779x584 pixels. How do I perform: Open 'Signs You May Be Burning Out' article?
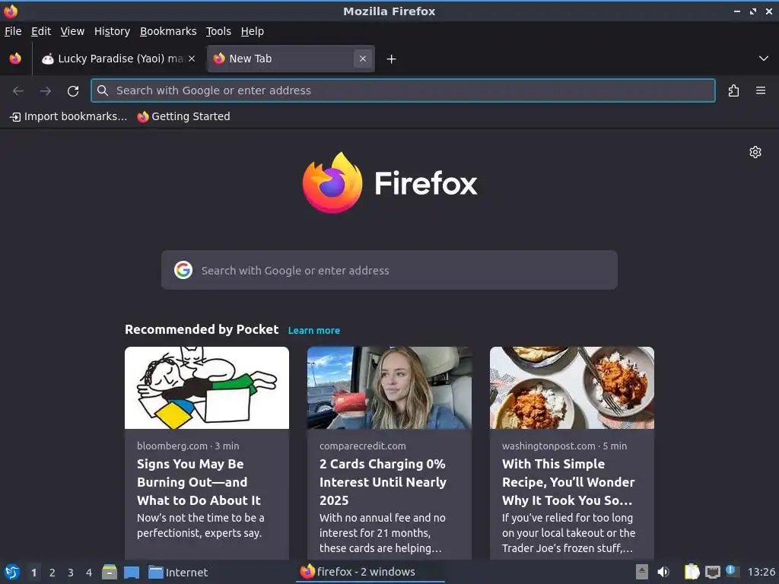click(199, 482)
